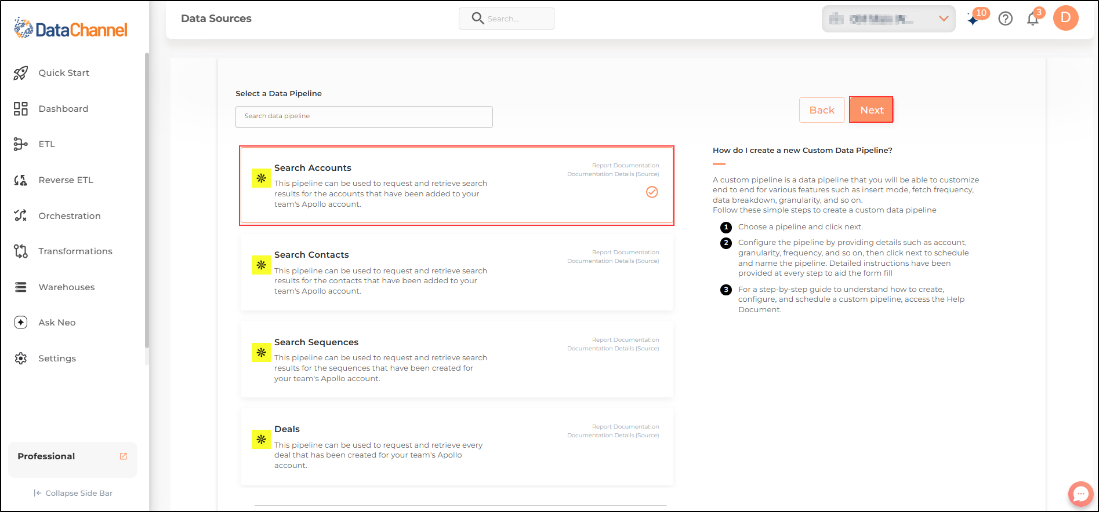Click the selected checkmark on Search Accounts

[652, 192]
